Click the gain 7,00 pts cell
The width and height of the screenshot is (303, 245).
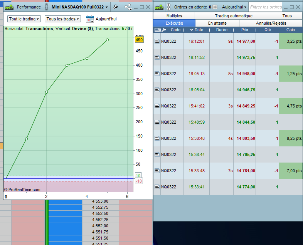(291, 171)
